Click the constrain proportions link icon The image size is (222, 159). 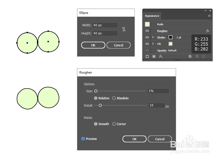pyautogui.click(x=124, y=29)
